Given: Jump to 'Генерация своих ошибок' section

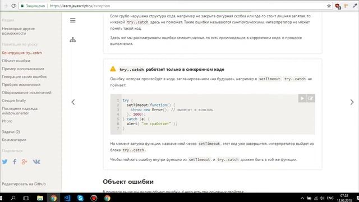Looking at the screenshot, I should click(x=24, y=77).
